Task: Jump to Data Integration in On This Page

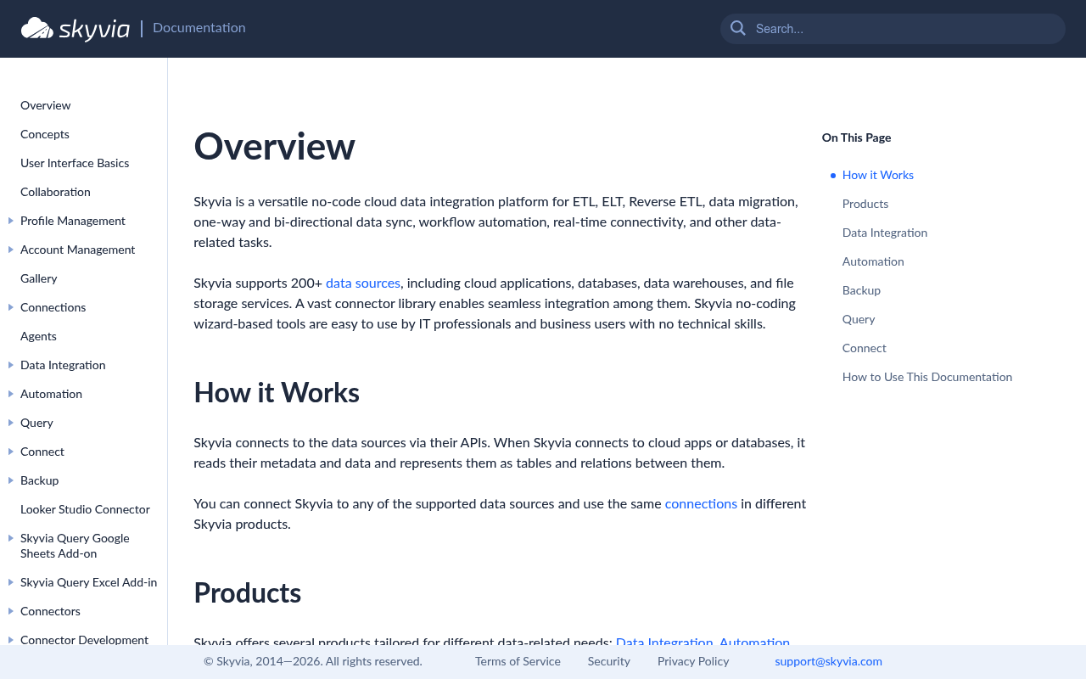Action: (x=885, y=233)
